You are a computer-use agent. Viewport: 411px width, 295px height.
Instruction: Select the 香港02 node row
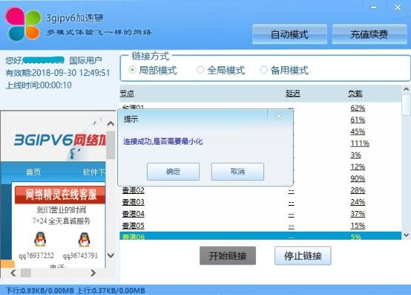pos(260,190)
